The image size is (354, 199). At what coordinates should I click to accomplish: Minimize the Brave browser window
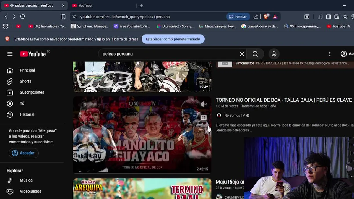tap(344, 6)
